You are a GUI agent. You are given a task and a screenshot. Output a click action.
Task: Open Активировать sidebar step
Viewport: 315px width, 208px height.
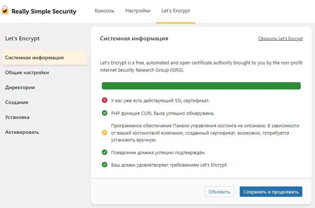pyautogui.click(x=22, y=132)
